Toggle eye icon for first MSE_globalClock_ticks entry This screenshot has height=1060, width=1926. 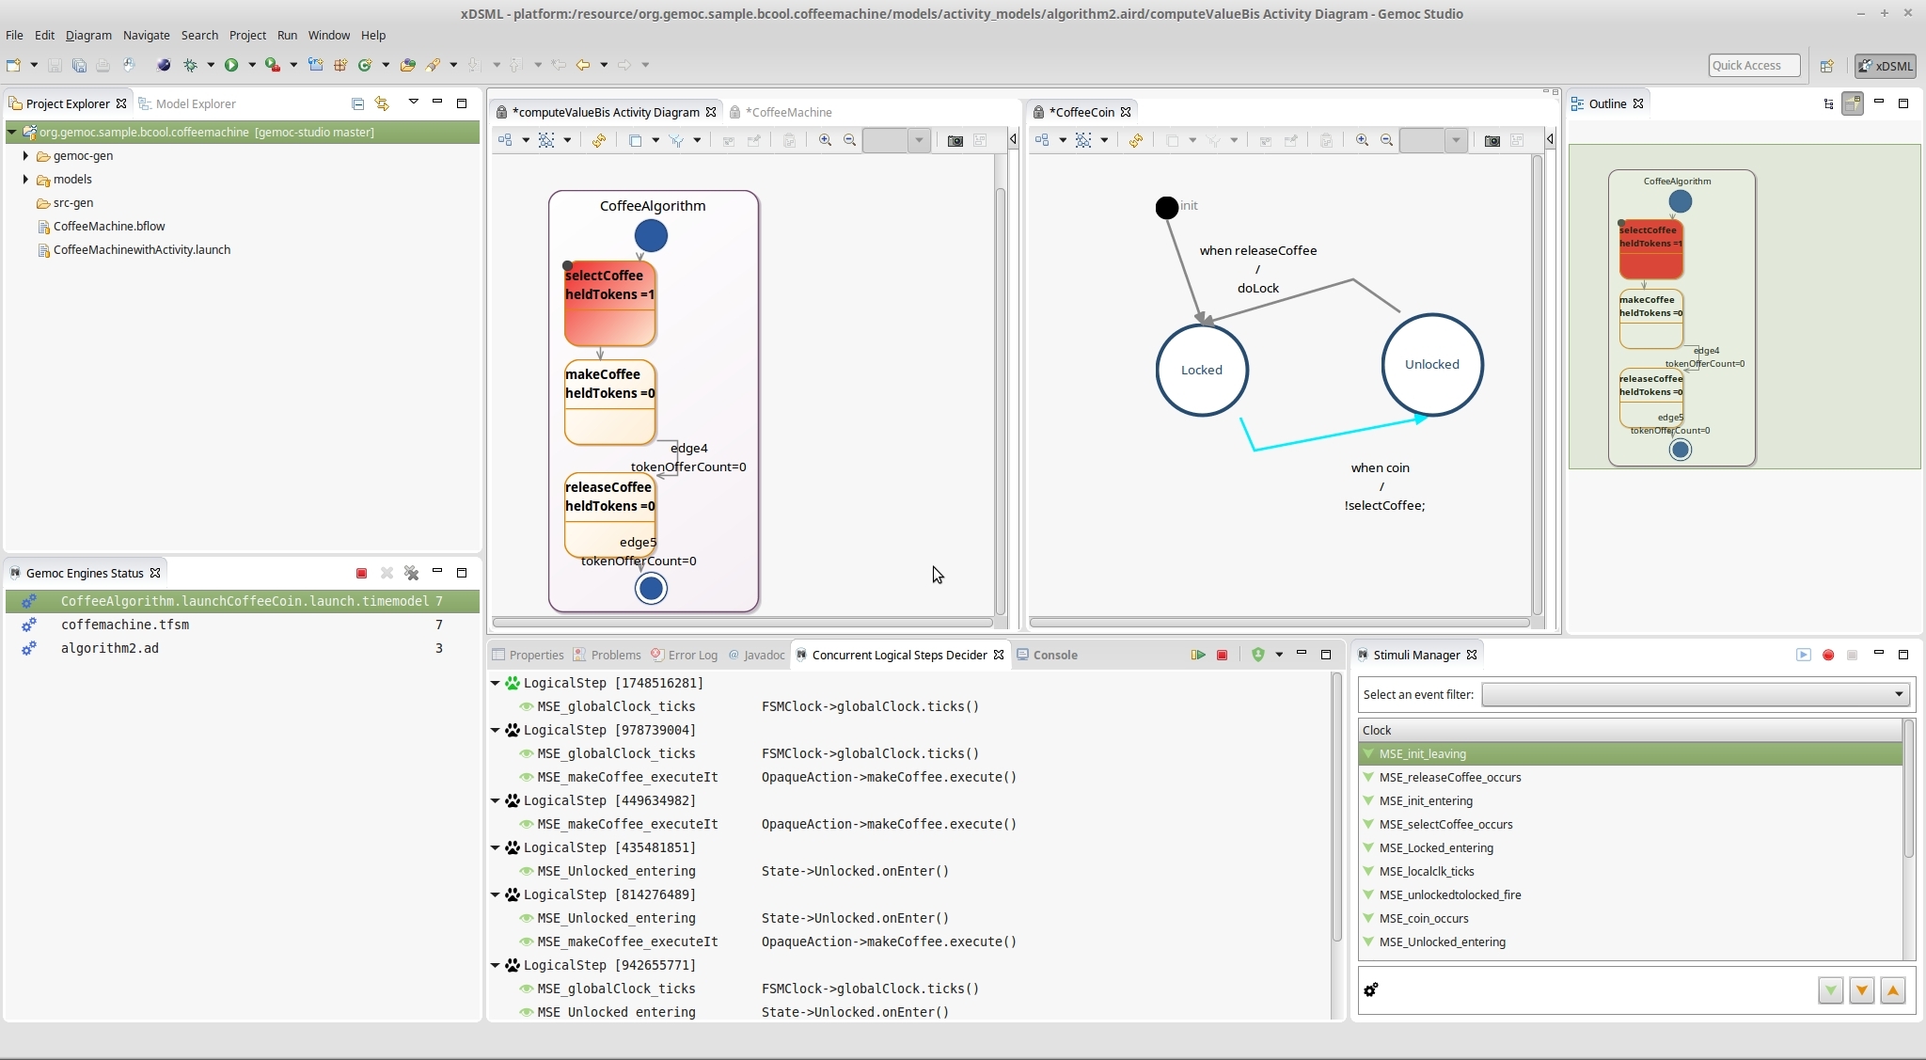[x=527, y=706]
